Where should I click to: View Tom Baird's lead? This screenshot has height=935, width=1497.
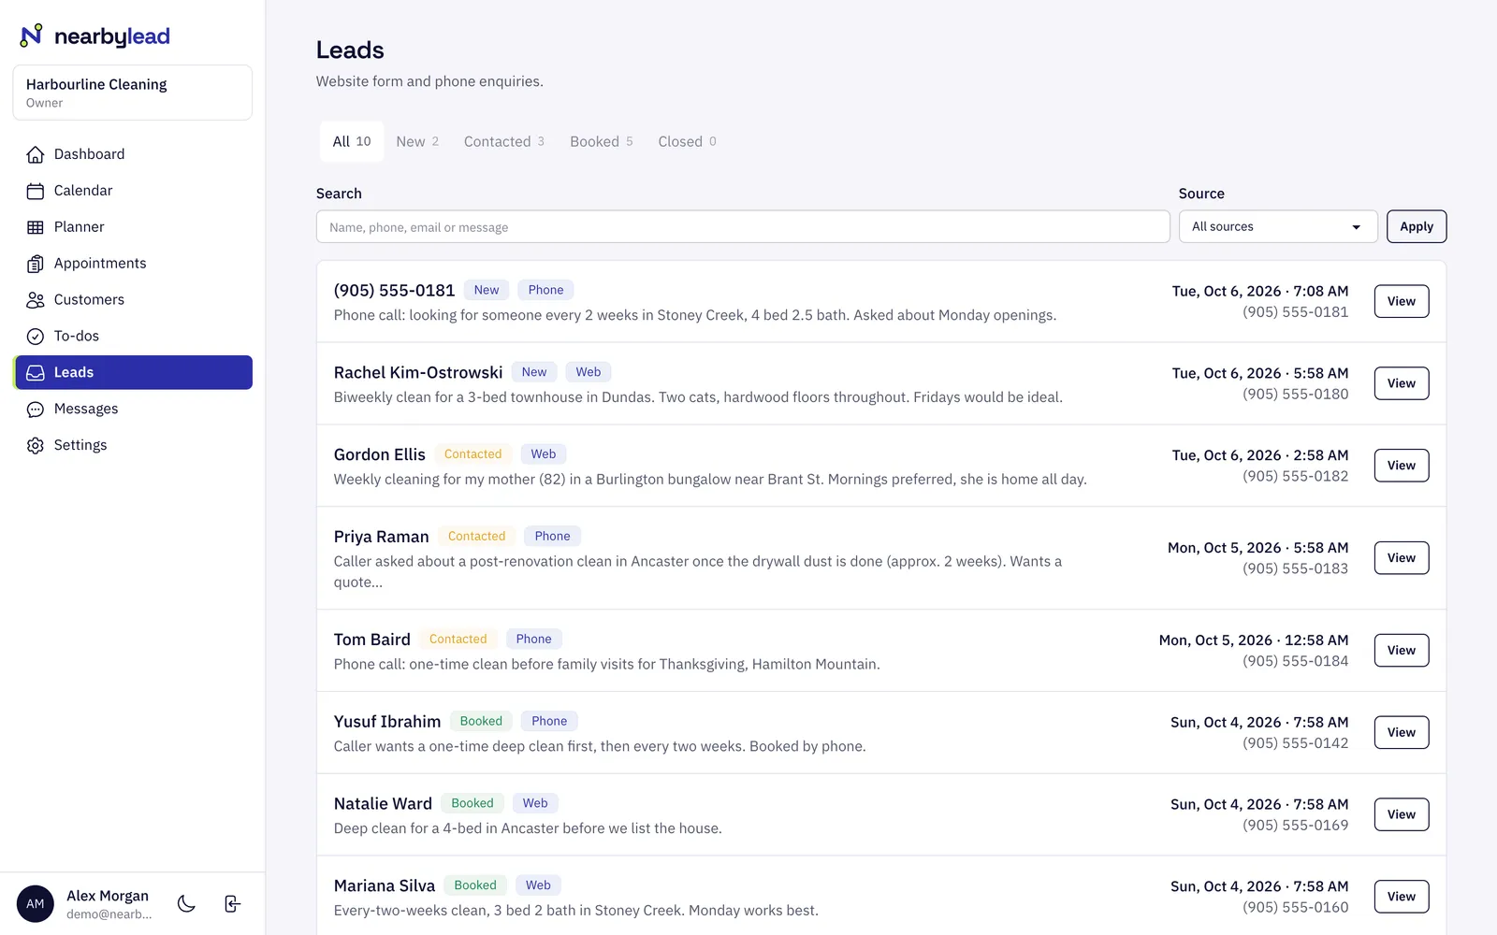1402,651
